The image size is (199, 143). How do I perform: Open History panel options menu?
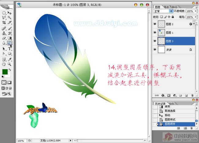(197, 104)
